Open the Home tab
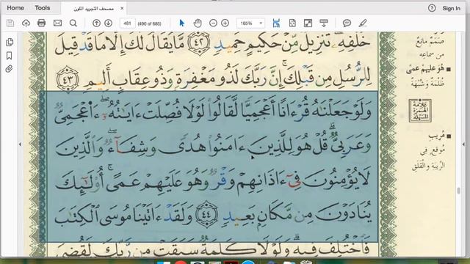The image size is (470, 264). point(15,8)
